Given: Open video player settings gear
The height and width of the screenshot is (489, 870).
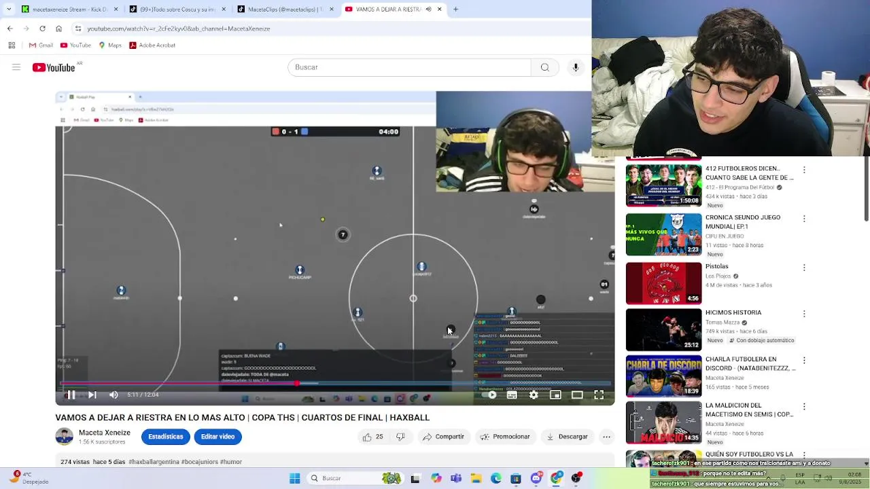Looking at the screenshot, I should [x=534, y=395].
